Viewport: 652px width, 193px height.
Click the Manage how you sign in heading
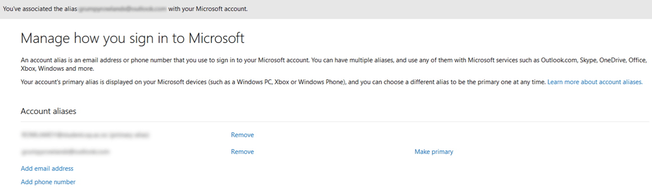[x=133, y=38]
